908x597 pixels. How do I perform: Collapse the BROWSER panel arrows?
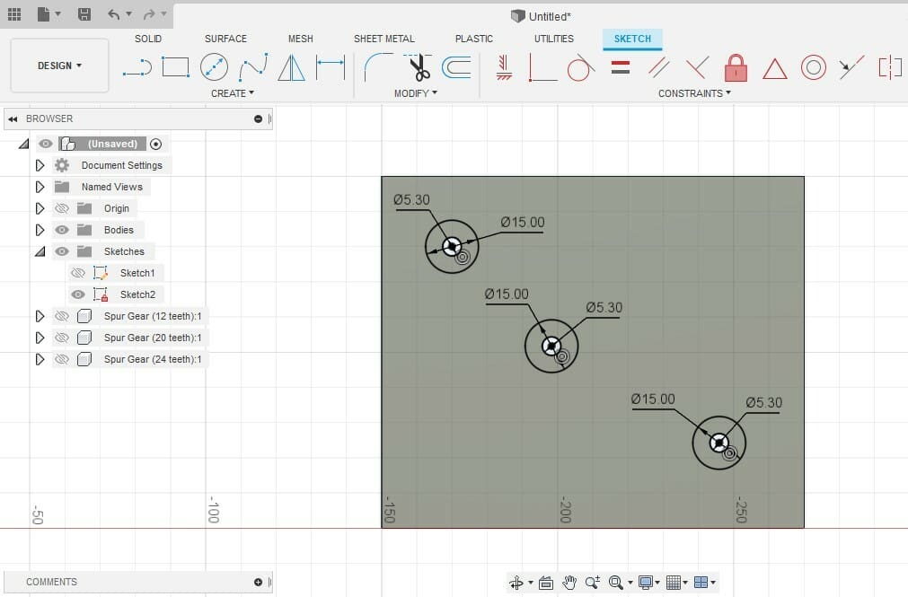click(13, 119)
